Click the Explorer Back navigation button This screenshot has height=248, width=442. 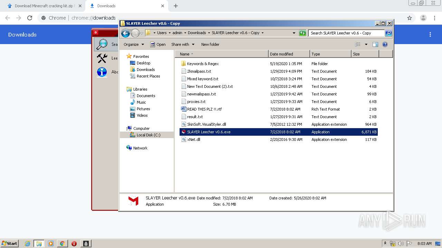coord(125,33)
